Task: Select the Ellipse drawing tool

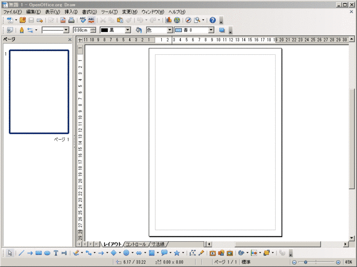Action: (47, 253)
